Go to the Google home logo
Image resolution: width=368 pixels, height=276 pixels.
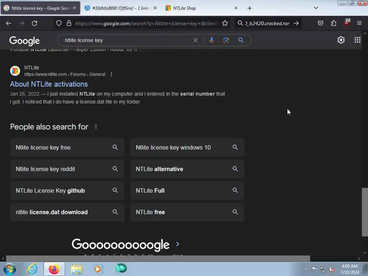pyautogui.click(x=24, y=41)
